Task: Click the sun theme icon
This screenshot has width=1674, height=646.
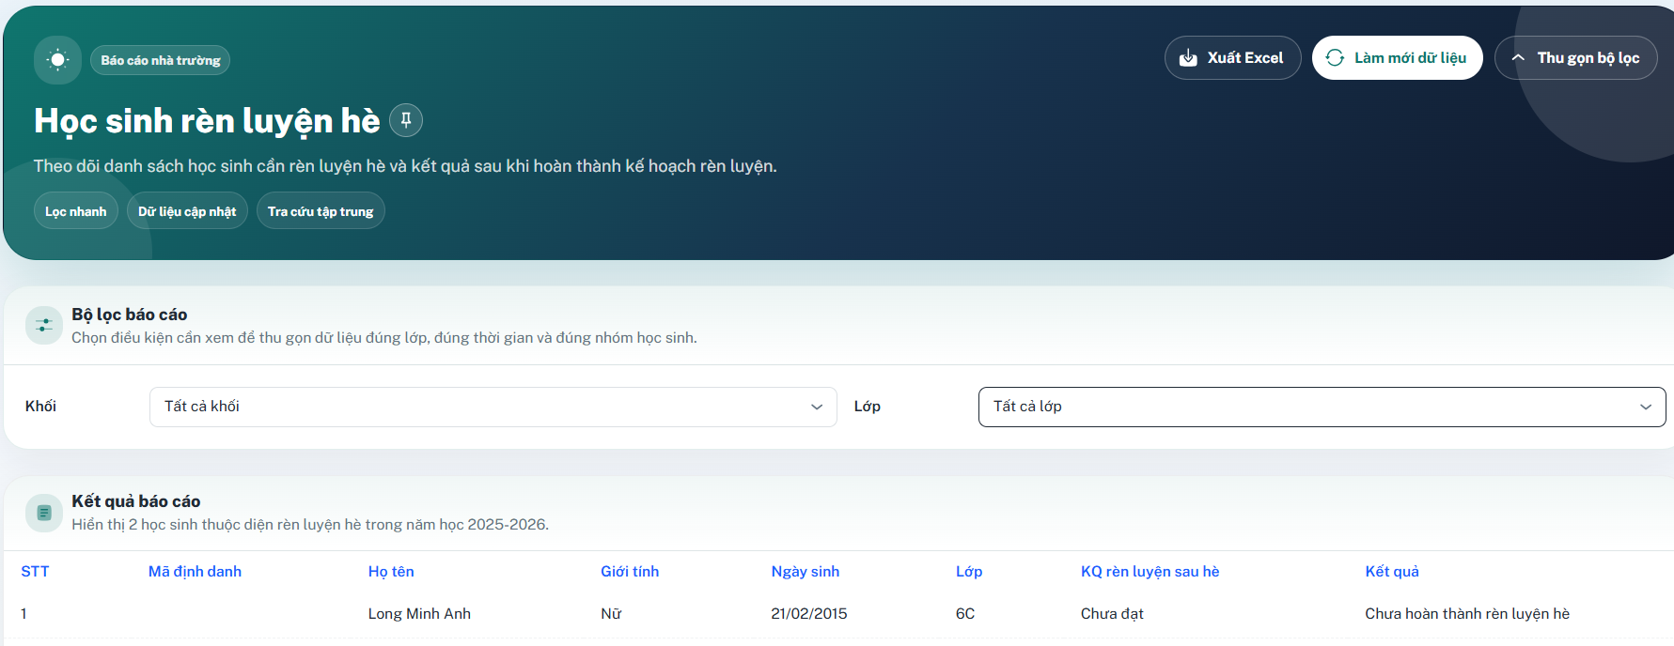Action: click(58, 60)
